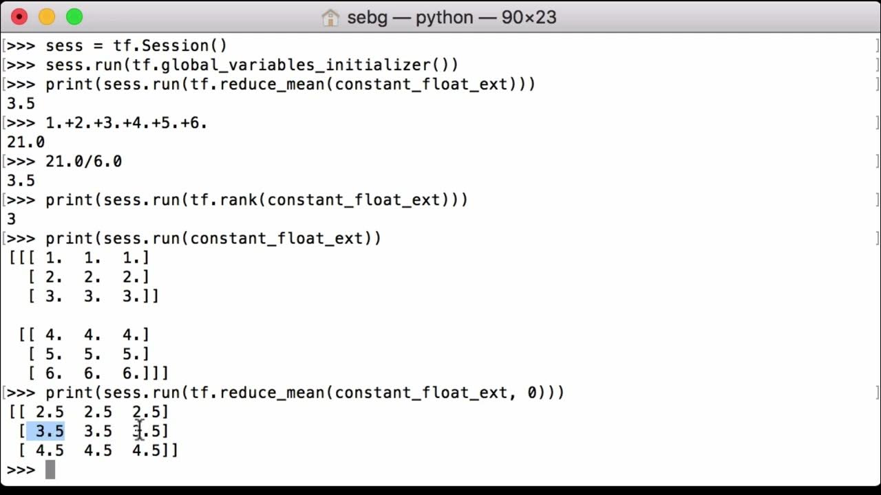Click the global_variables_initializer command line
The height and width of the screenshot is (495, 881).
pyautogui.click(x=252, y=65)
